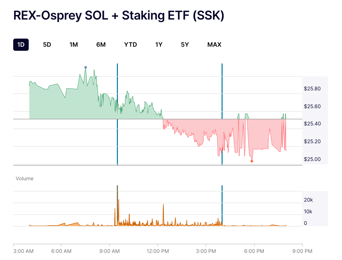Click the 12:00 PM time axis label
342x260 pixels.
(158, 251)
